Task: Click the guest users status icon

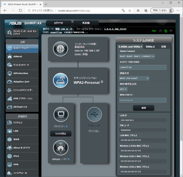Action: point(161,31)
